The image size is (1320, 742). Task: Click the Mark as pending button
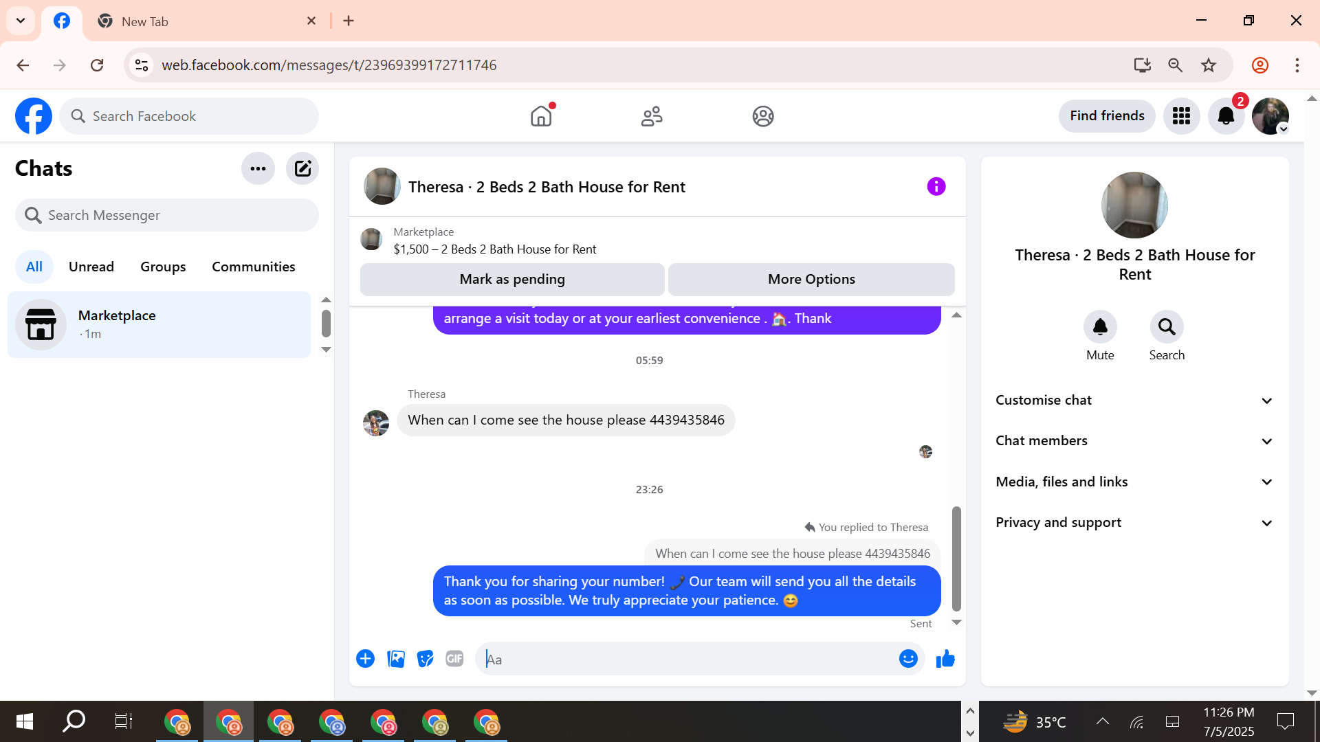[x=511, y=279]
